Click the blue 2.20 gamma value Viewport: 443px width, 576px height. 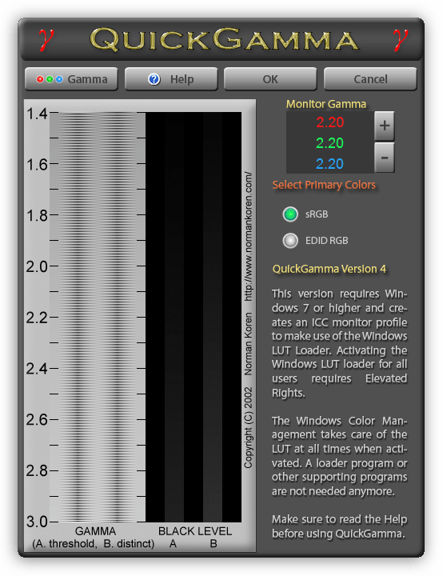coord(330,163)
